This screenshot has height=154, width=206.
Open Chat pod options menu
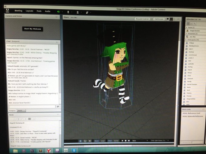pos(57,42)
